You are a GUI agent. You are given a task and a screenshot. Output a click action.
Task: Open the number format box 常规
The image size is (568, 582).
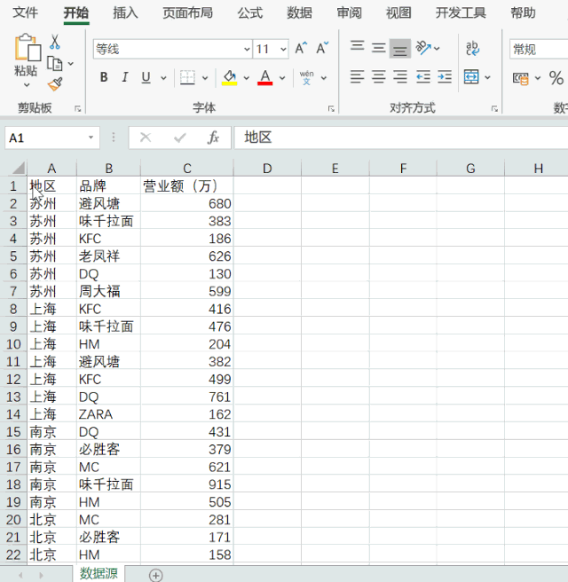[539, 49]
